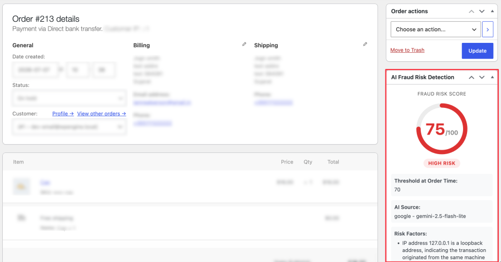Move Order actions panel down

coord(482,11)
